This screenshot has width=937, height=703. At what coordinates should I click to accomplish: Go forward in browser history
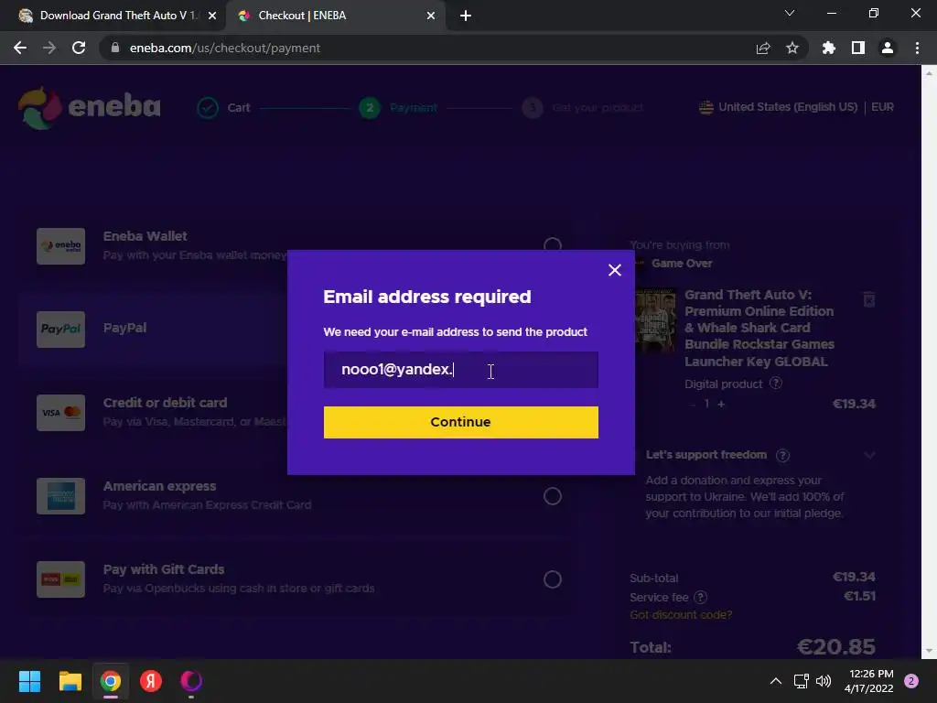[49, 48]
